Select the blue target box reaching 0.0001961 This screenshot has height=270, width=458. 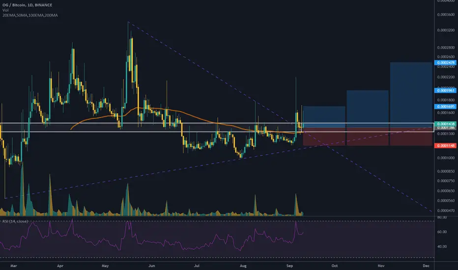(368, 109)
